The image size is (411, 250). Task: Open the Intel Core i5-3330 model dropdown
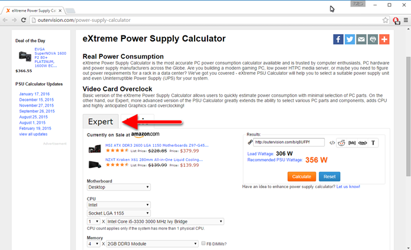pos(165,222)
